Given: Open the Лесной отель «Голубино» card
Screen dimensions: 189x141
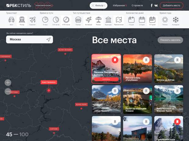Looking at the screenshot, I should [137, 69].
